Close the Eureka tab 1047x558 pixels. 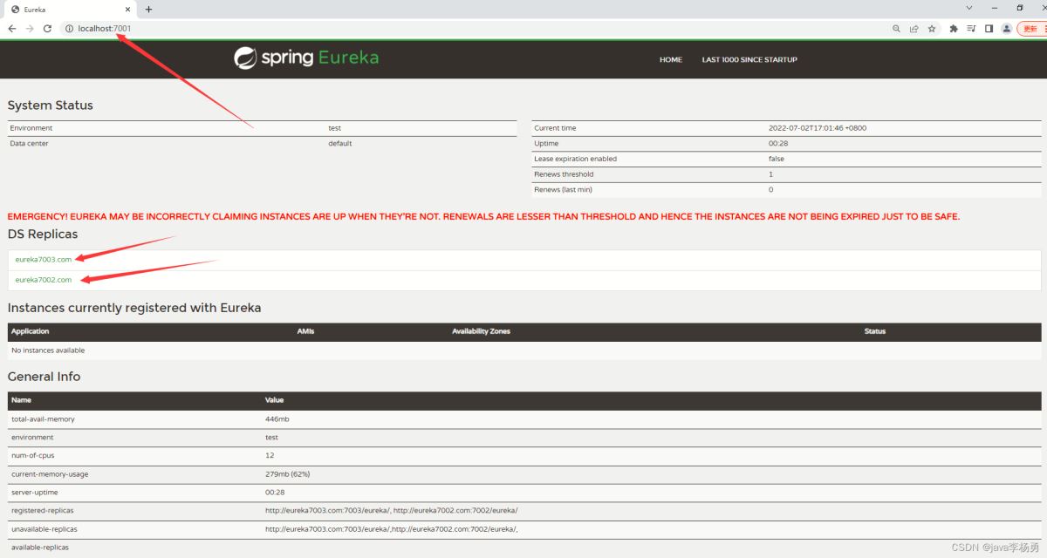coord(129,10)
